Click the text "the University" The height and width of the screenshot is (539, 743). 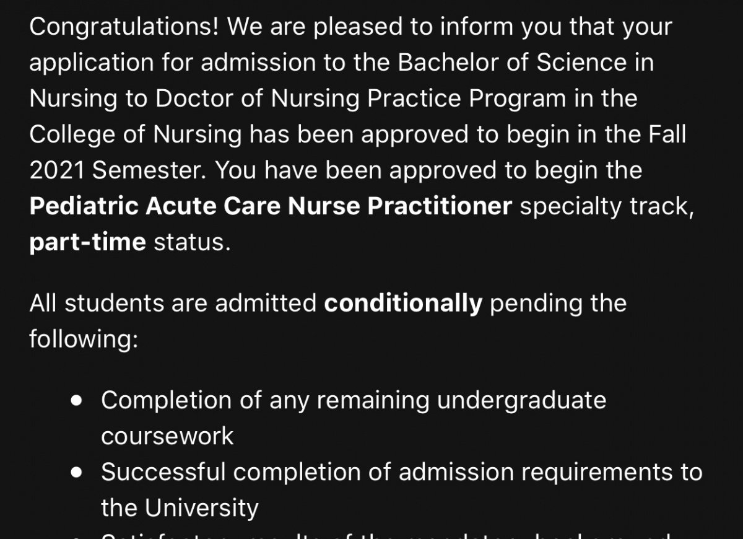point(180,509)
